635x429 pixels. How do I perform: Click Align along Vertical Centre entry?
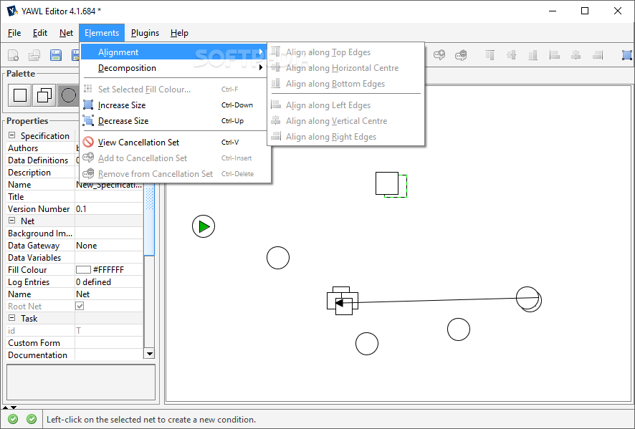pyautogui.click(x=346, y=120)
